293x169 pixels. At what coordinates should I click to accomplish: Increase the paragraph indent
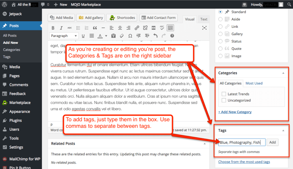pos(147,36)
